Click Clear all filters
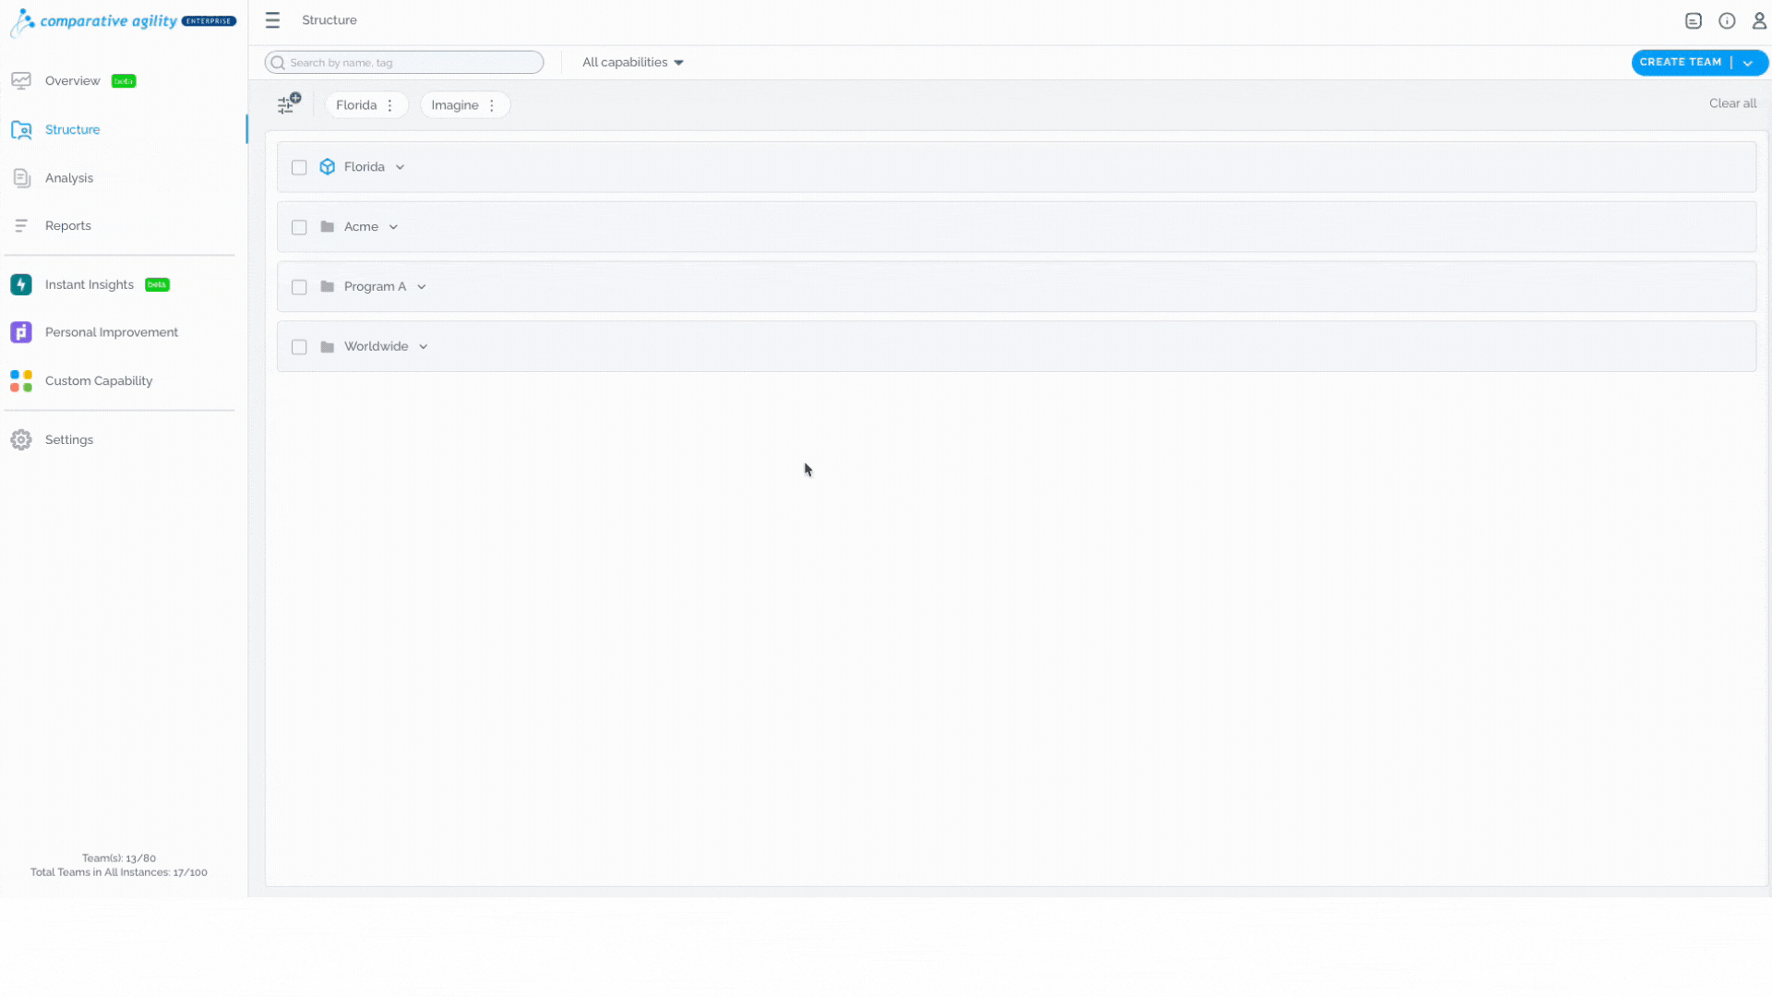 click(1732, 103)
